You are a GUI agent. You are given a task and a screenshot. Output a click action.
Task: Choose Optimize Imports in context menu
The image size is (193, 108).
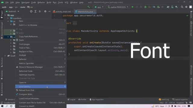[41, 75]
